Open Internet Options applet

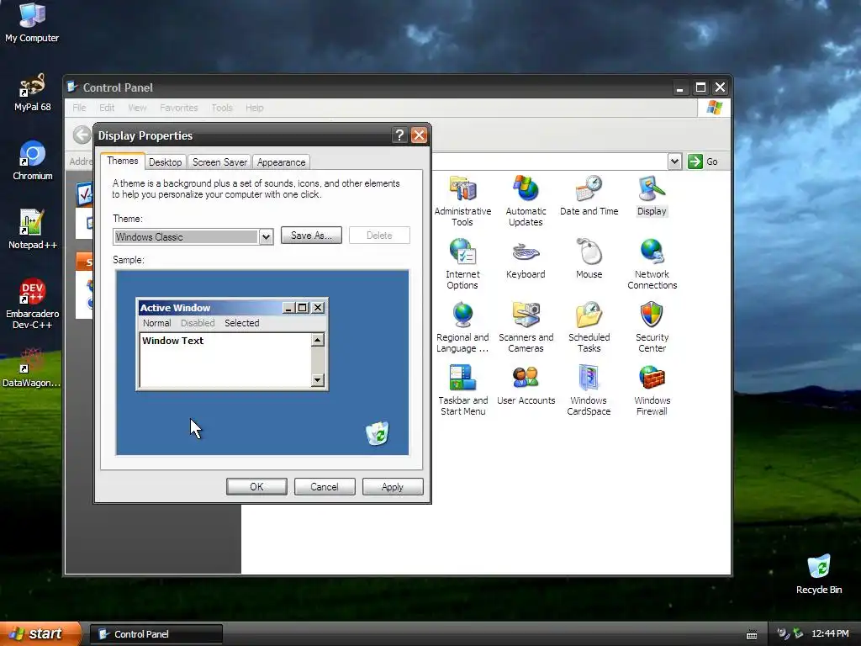pos(462,264)
